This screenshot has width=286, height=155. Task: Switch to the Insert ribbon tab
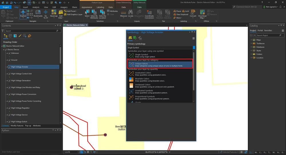[x=25, y=7]
